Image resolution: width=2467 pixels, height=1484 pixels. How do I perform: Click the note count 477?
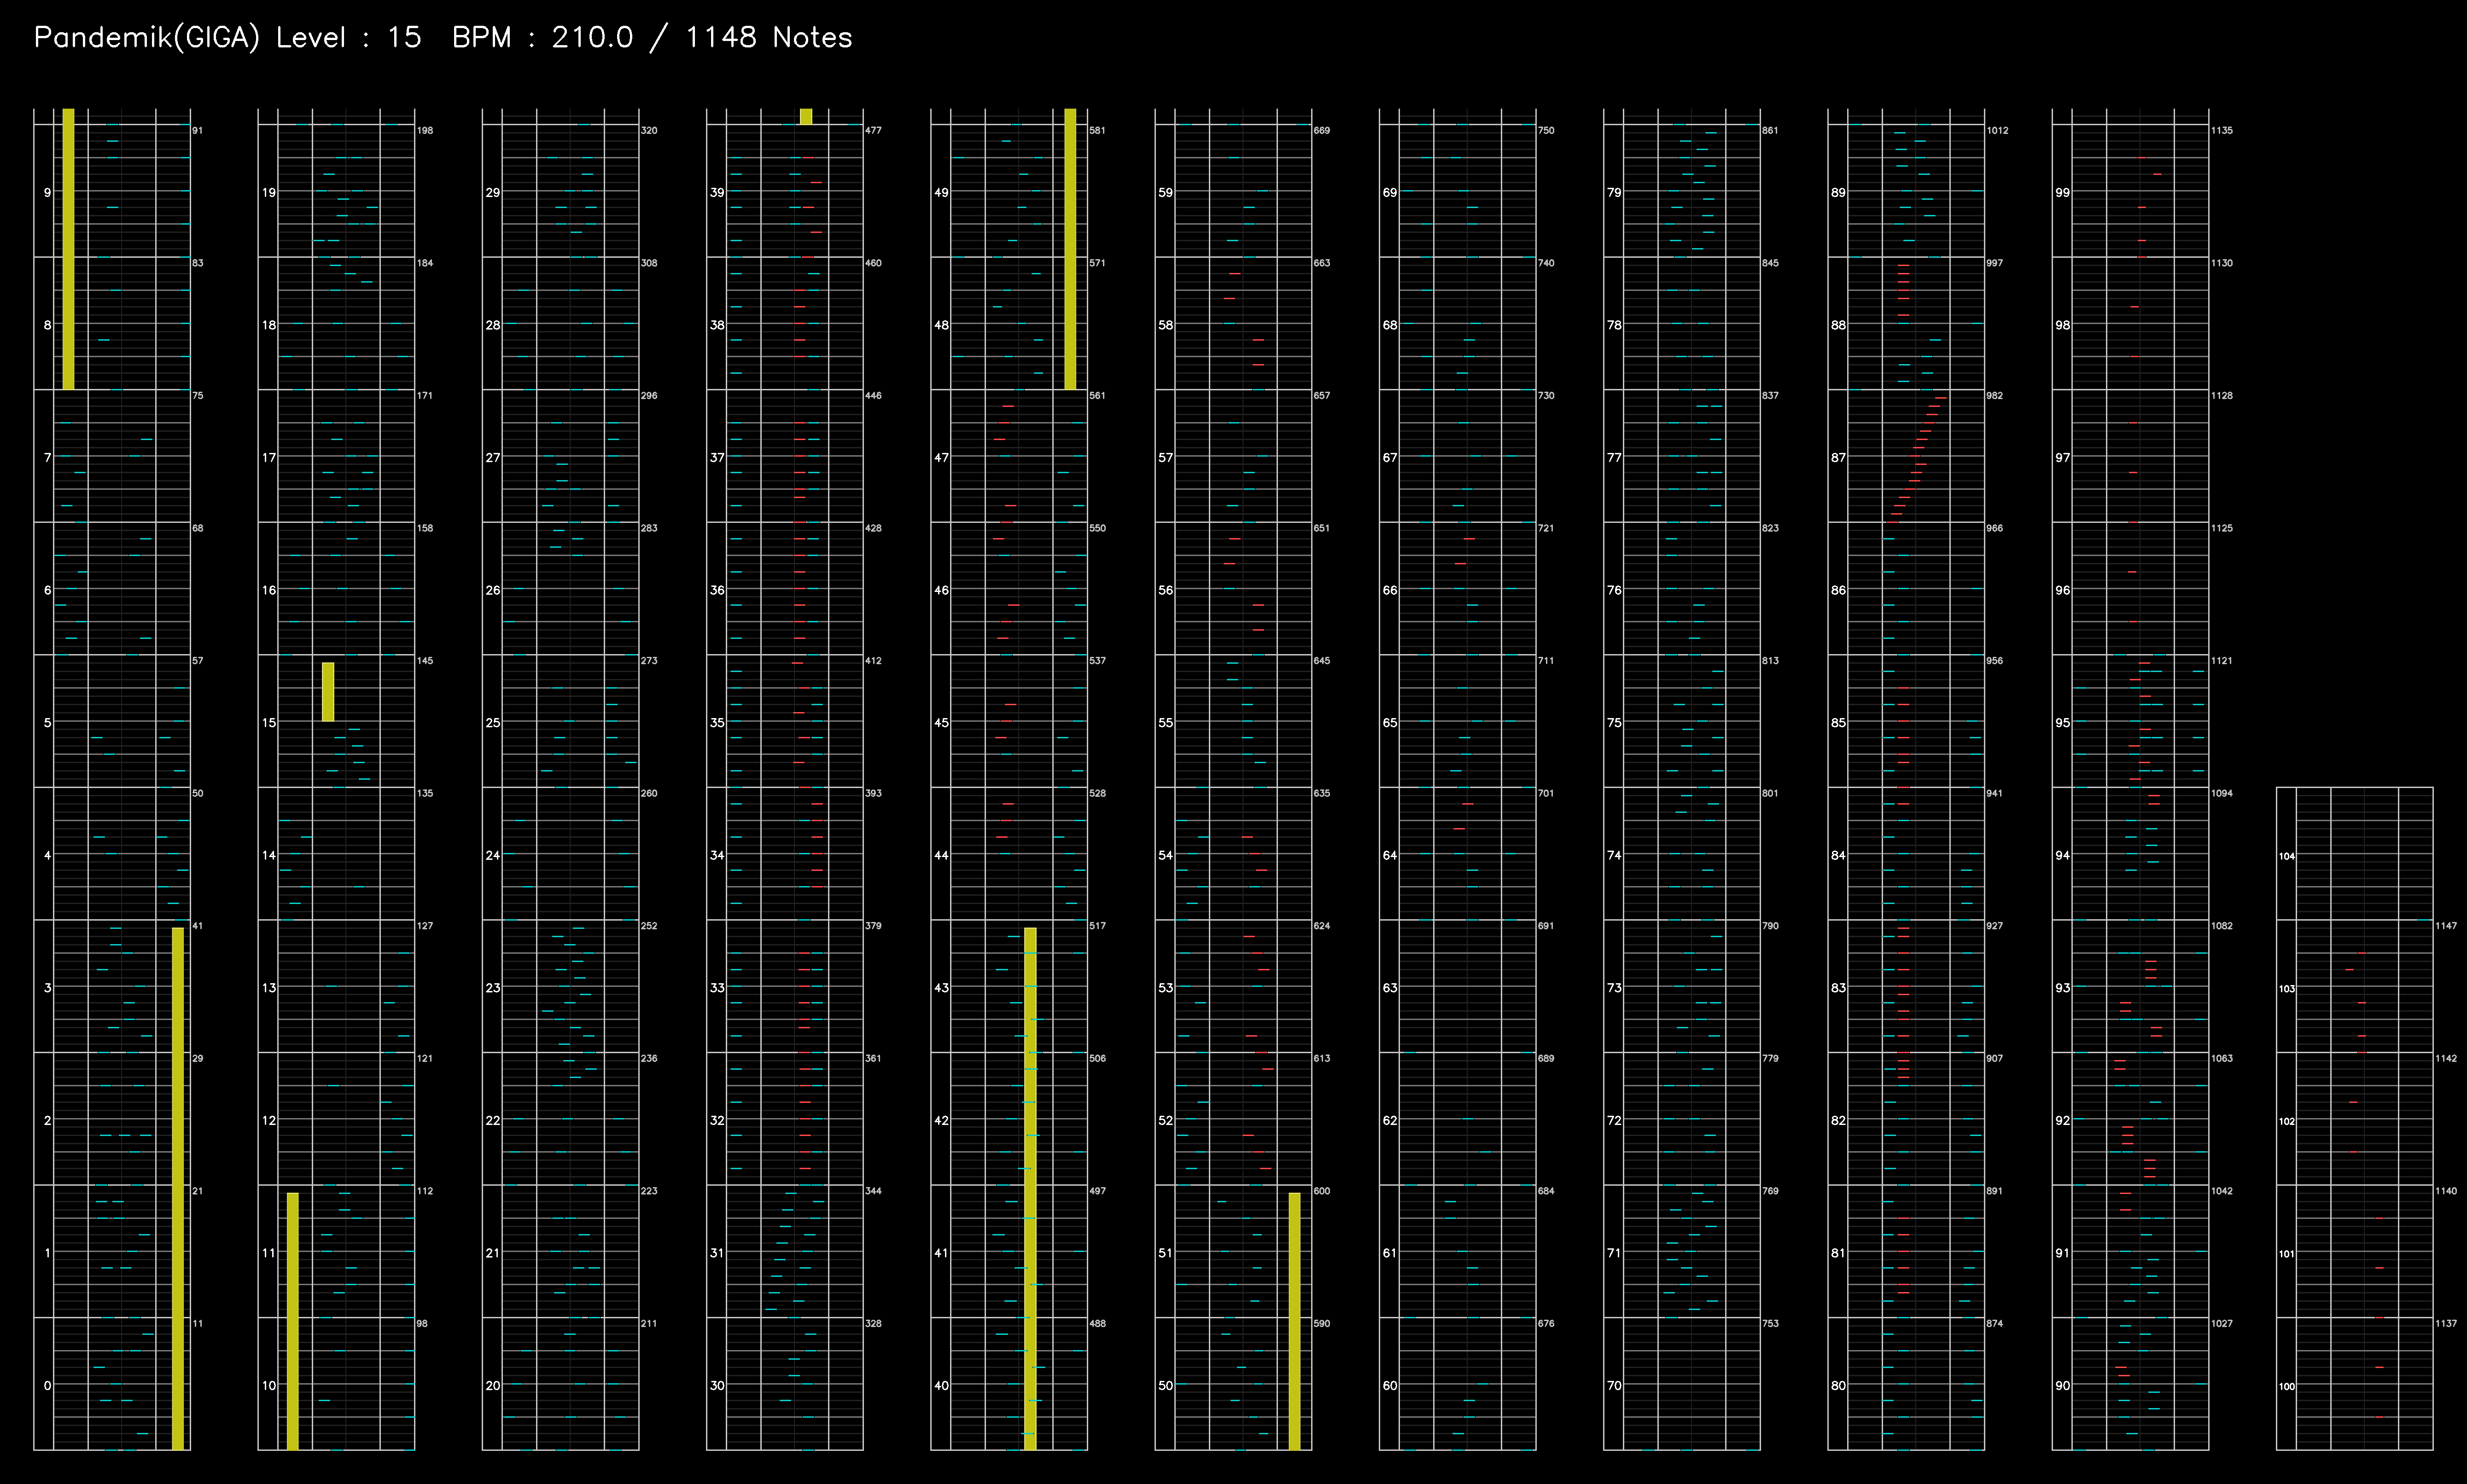coord(873,131)
